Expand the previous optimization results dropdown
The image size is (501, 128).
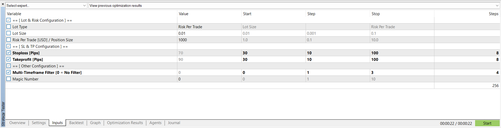pyautogui.click(x=294, y=5)
